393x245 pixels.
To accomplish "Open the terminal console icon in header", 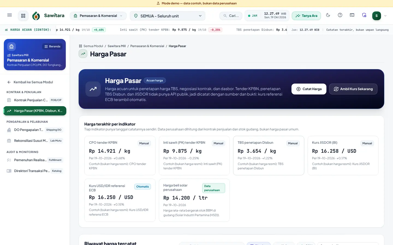I will 352,15.
